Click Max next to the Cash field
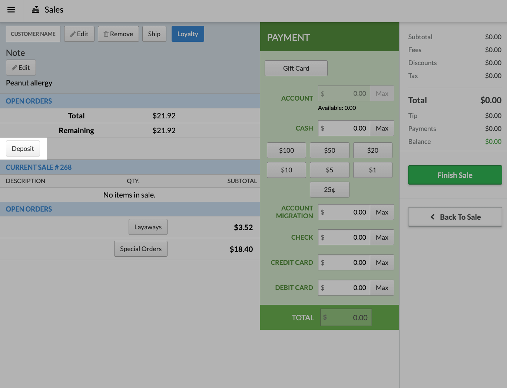Image resolution: width=507 pixels, height=388 pixels. click(x=382, y=128)
